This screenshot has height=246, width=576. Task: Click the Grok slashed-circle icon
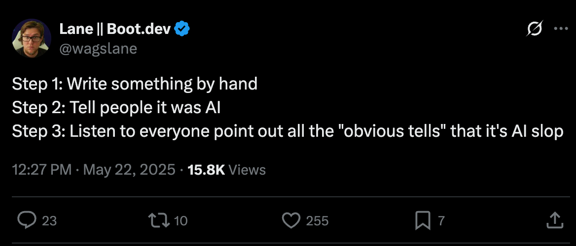[x=535, y=30]
